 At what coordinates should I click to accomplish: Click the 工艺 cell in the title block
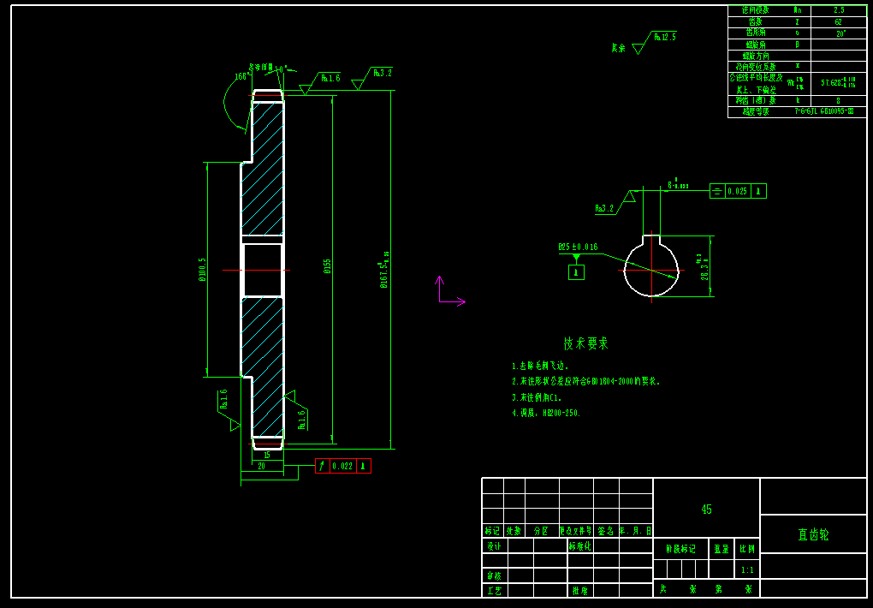point(495,590)
